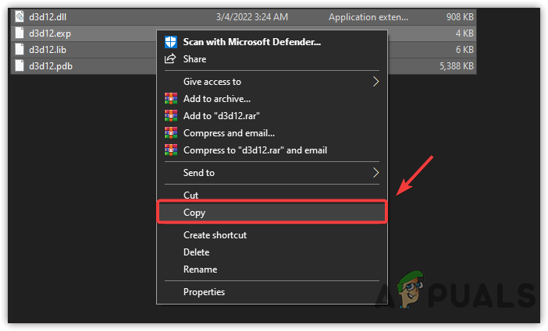Viewport: 548px width, 331px height.
Task: Choose Rename in the context menu
Action: point(272,269)
